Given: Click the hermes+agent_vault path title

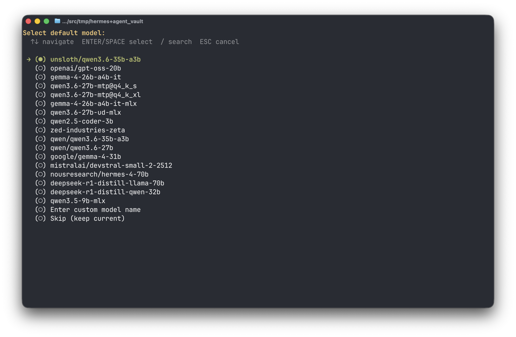Looking at the screenshot, I should 103,21.
